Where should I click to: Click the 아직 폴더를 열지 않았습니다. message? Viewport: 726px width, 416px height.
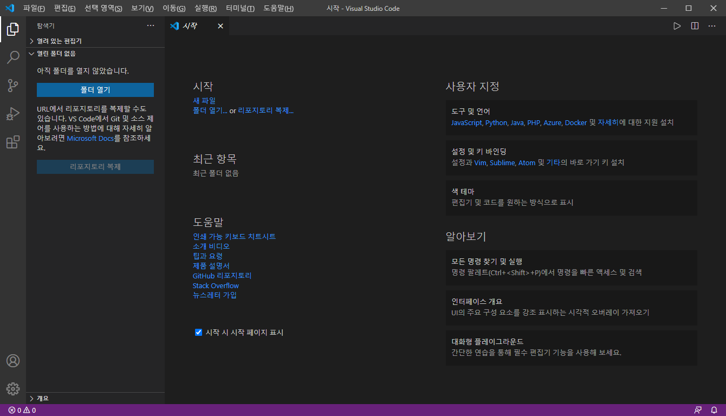(x=83, y=71)
